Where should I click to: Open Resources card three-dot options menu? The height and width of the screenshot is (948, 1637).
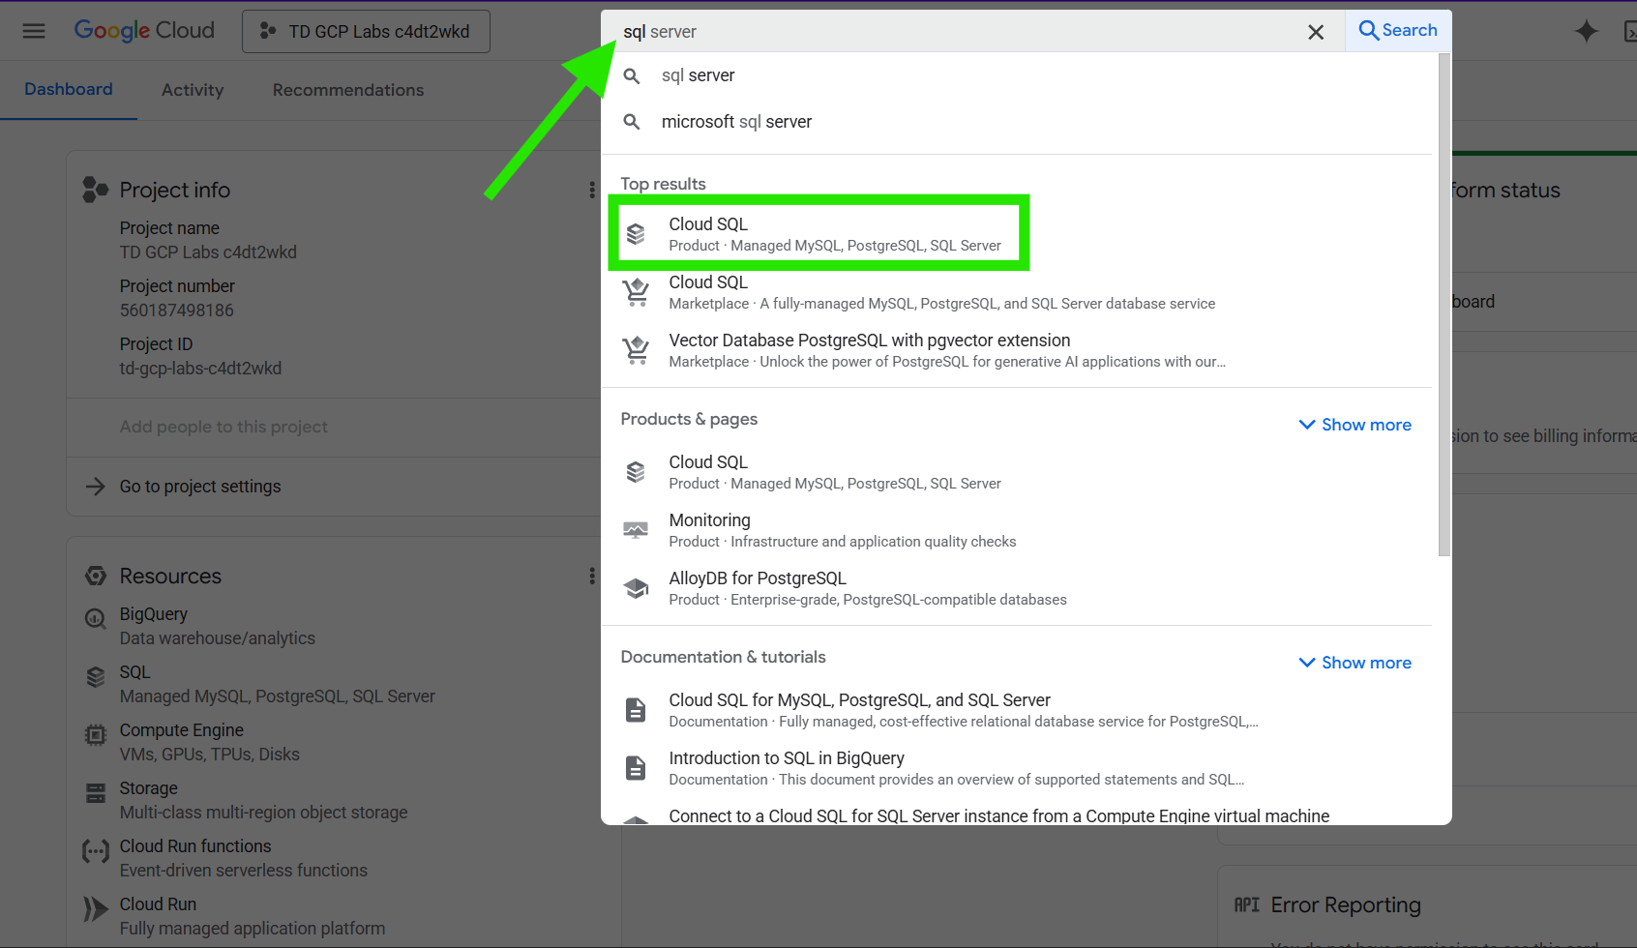tap(591, 577)
